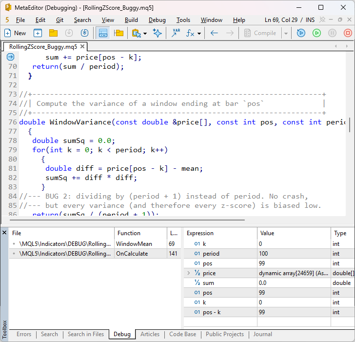The width and height of the screenshot is (355, 342).
Task: Click the Compile button
Action: [260, 33]
